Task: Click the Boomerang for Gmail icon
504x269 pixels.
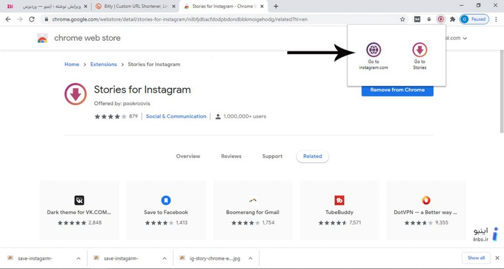Action: pos(252,200)
